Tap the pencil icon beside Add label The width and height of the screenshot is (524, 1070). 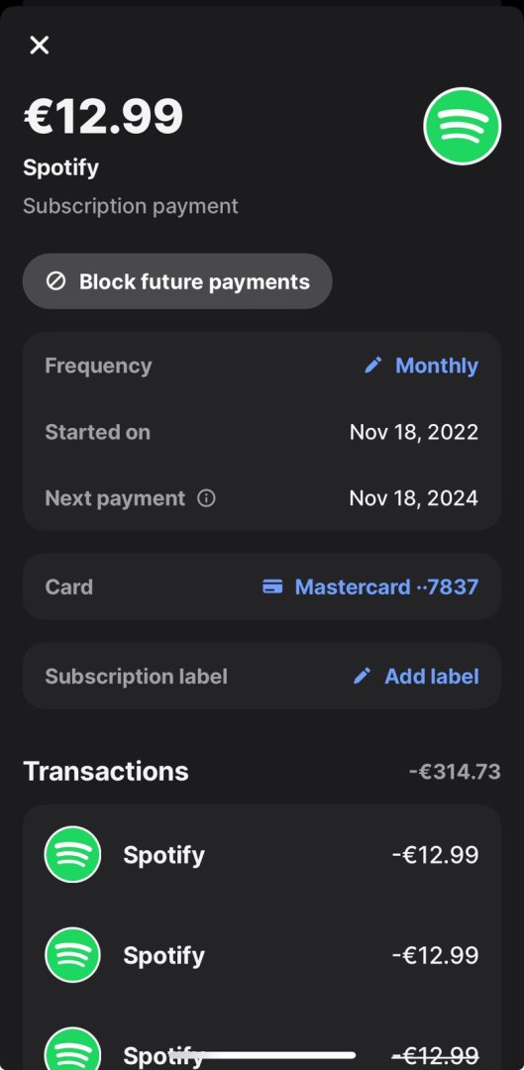[x=363, y=677]
